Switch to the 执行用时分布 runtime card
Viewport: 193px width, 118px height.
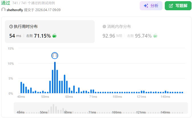pos(50,31)
